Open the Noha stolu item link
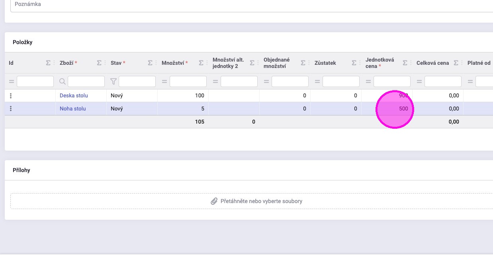 72,108
